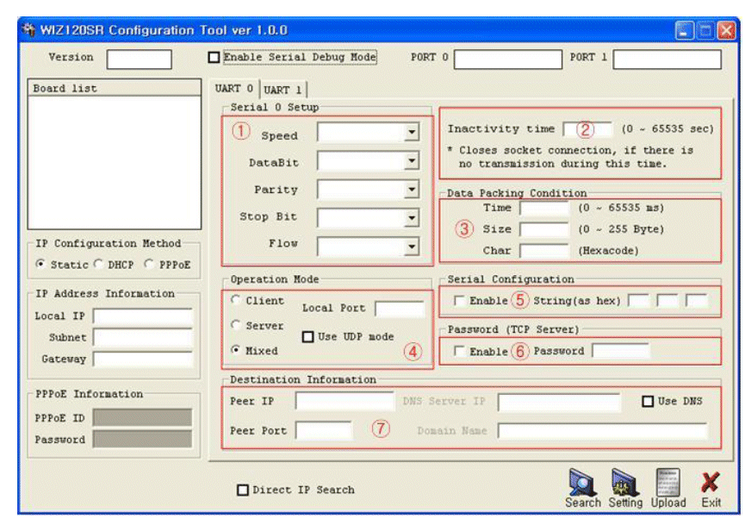The image size is (751, 519).
Task: Enable the Serial Configuration checkbox
Action: [x=459, y=301]
